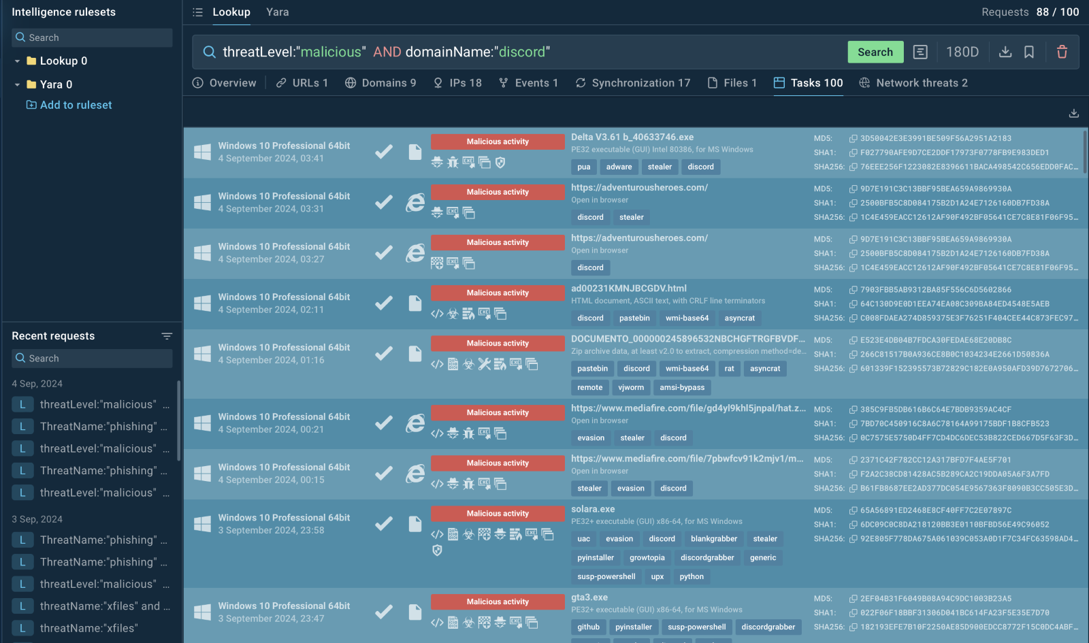Viewport: 1089px width, 643px height.
Task: Open the 180D time period selector
Action: tap(962, 52)
